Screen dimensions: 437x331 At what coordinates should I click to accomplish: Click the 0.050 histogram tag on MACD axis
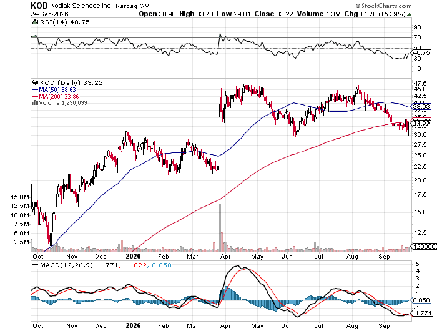[421, 300]
